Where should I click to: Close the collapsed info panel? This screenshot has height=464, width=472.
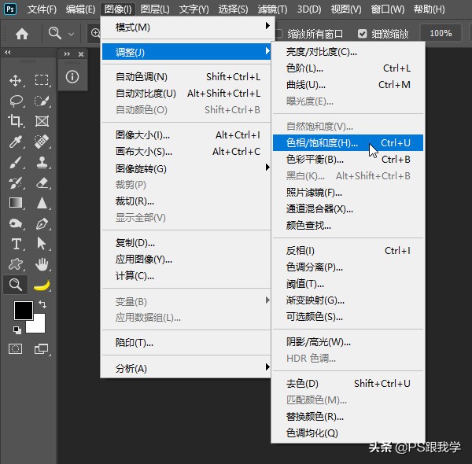point(81,54)
